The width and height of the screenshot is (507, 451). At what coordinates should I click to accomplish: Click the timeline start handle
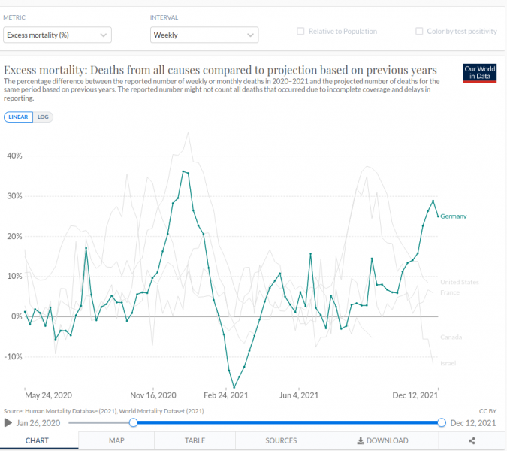point(133,422)
